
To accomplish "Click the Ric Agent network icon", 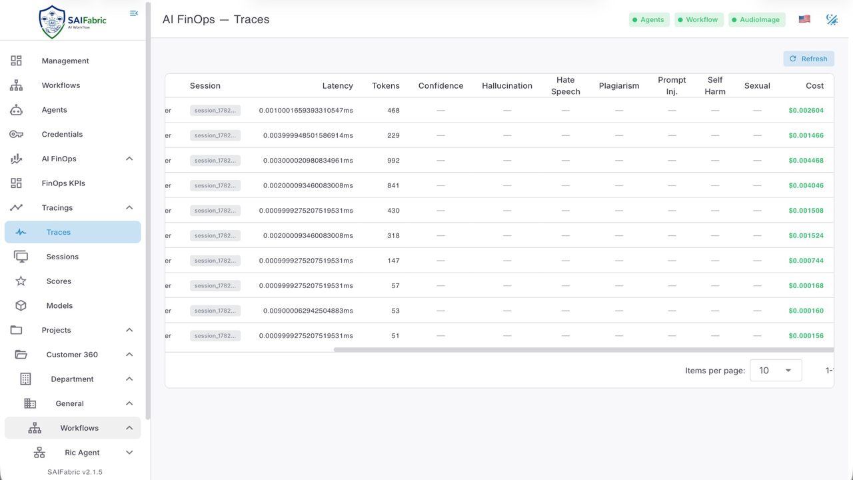I will click(39, 453).
